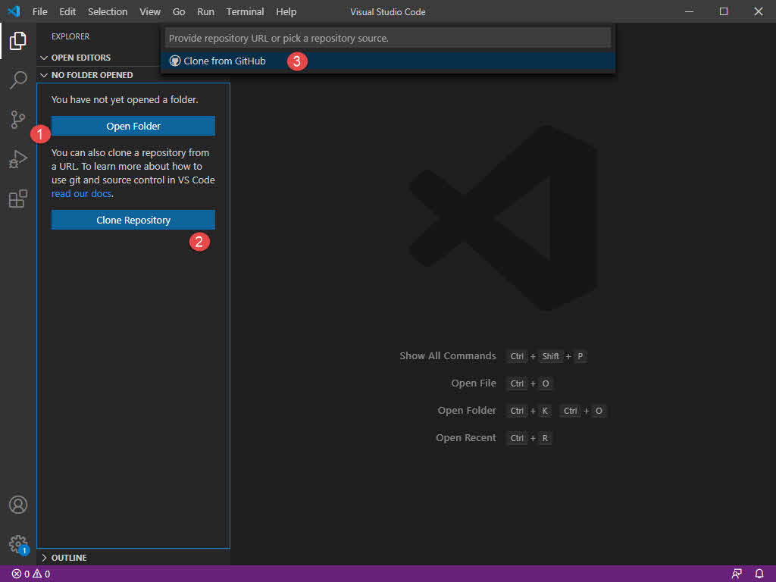Image resolution: width=776 pixels, height=582 pixels.
Task: Collapse the Open Editors section
Action: click(x=44, y=57)
